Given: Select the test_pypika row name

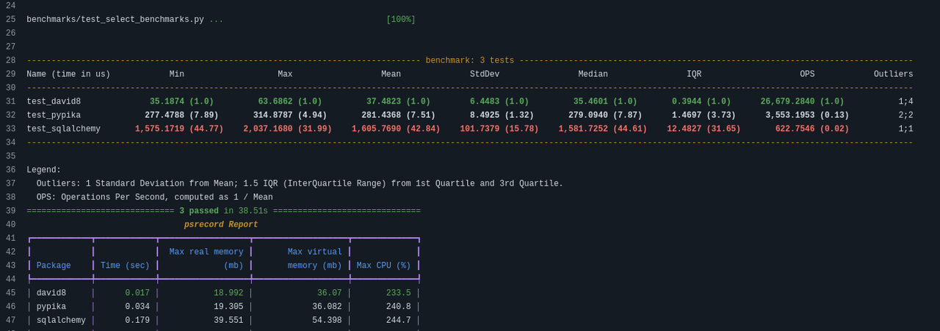Looking at the screenshot, I should click(54, 115).
